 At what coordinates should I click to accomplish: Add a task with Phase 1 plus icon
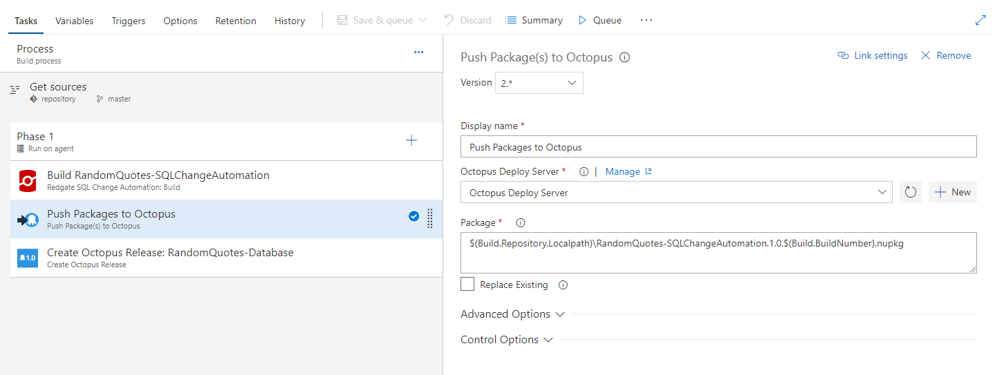pos(411,141)
